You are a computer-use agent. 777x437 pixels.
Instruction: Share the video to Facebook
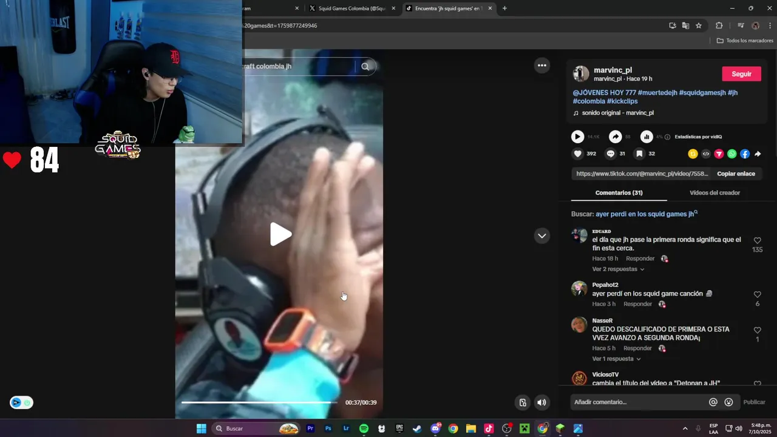tap(745, 154)
